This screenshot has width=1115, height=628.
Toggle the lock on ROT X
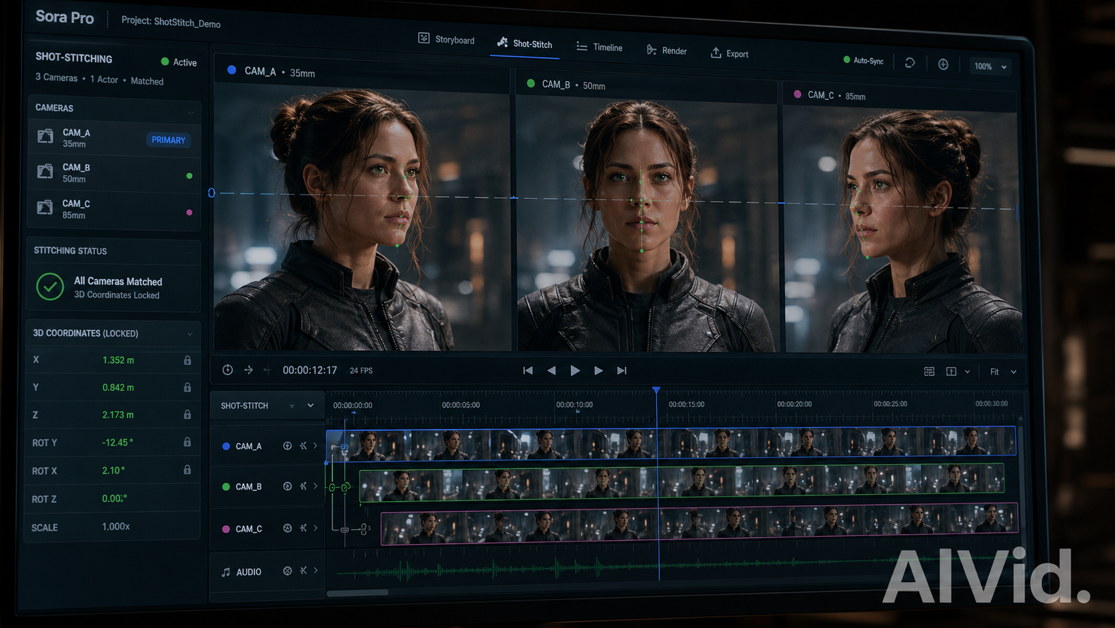coord(187,470)
